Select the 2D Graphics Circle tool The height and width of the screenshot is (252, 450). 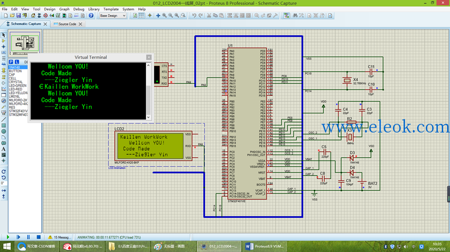coord(3,131)
